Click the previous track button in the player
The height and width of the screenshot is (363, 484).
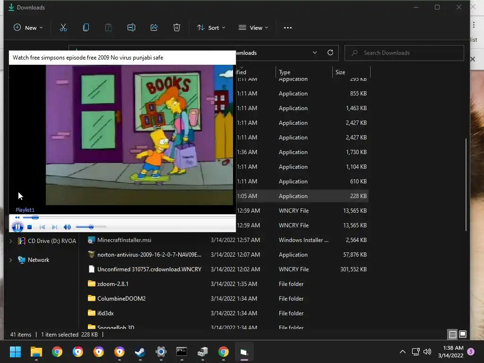click(42, 227)
